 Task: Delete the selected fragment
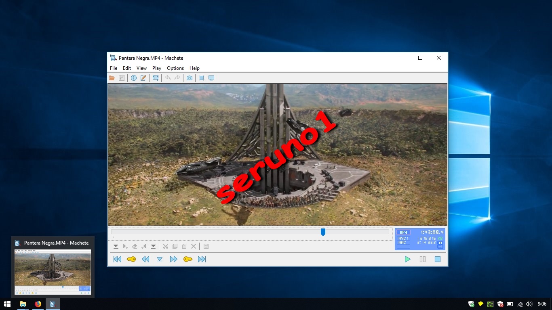[194, 246]
